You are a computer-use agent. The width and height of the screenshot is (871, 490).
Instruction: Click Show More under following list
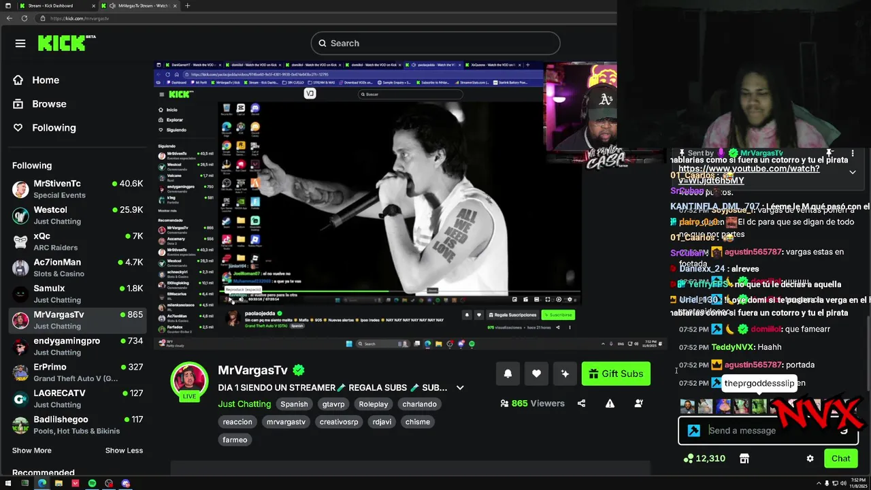[x=31, y=451]
